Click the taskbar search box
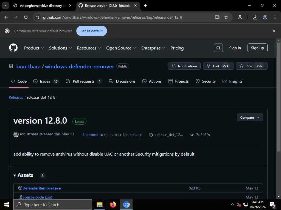This screenshot has height=210, width=281. (x=53, y=205)
